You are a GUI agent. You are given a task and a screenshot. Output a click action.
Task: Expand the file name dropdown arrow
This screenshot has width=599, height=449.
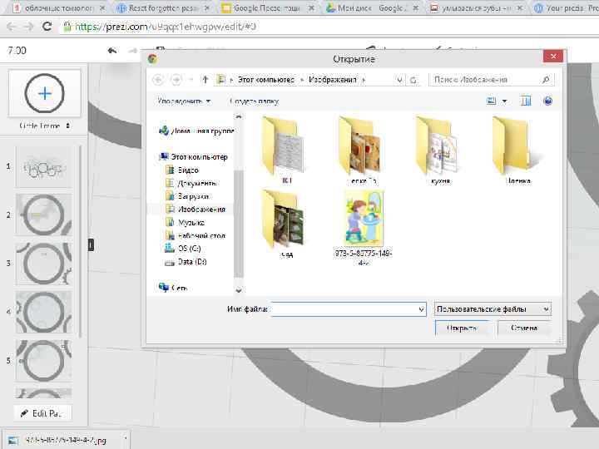coord(421,308)
